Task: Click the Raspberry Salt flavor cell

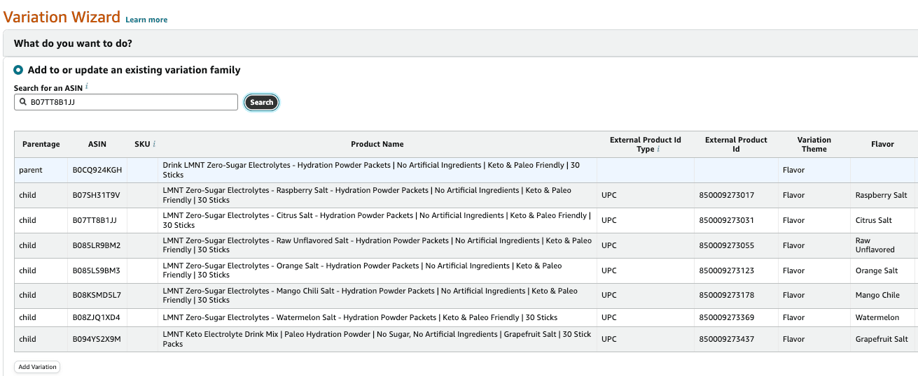Action: (882, 195)
